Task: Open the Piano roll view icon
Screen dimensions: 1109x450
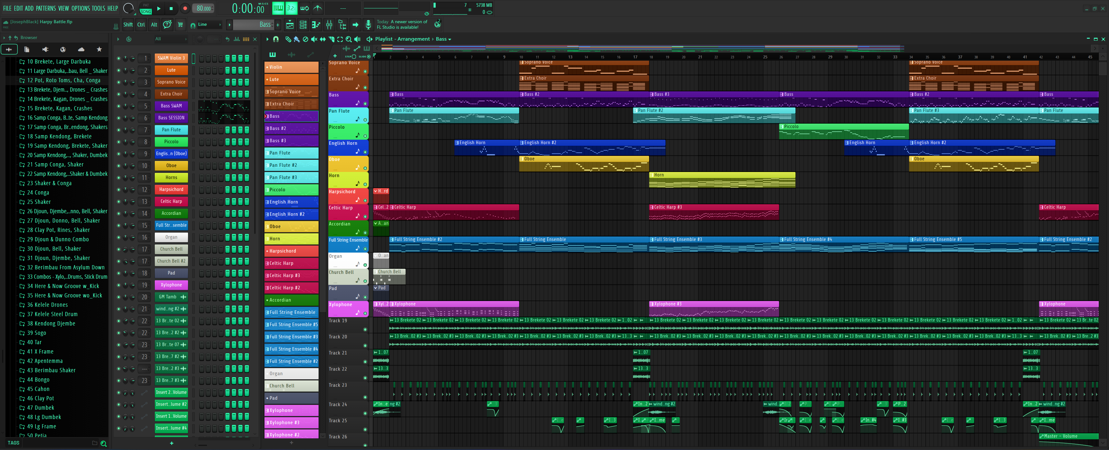Action: coord(316,25)
